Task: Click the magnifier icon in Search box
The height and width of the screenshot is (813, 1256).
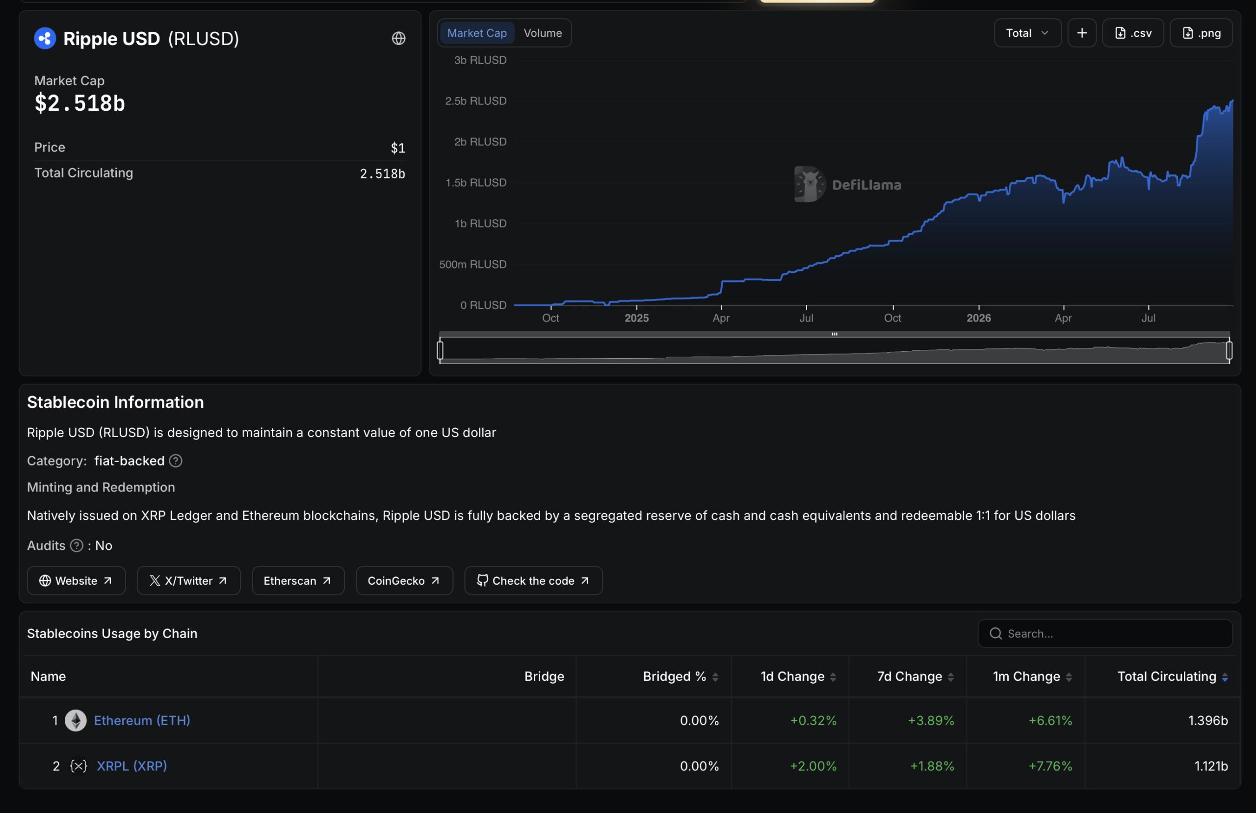Action: point(996,633)
